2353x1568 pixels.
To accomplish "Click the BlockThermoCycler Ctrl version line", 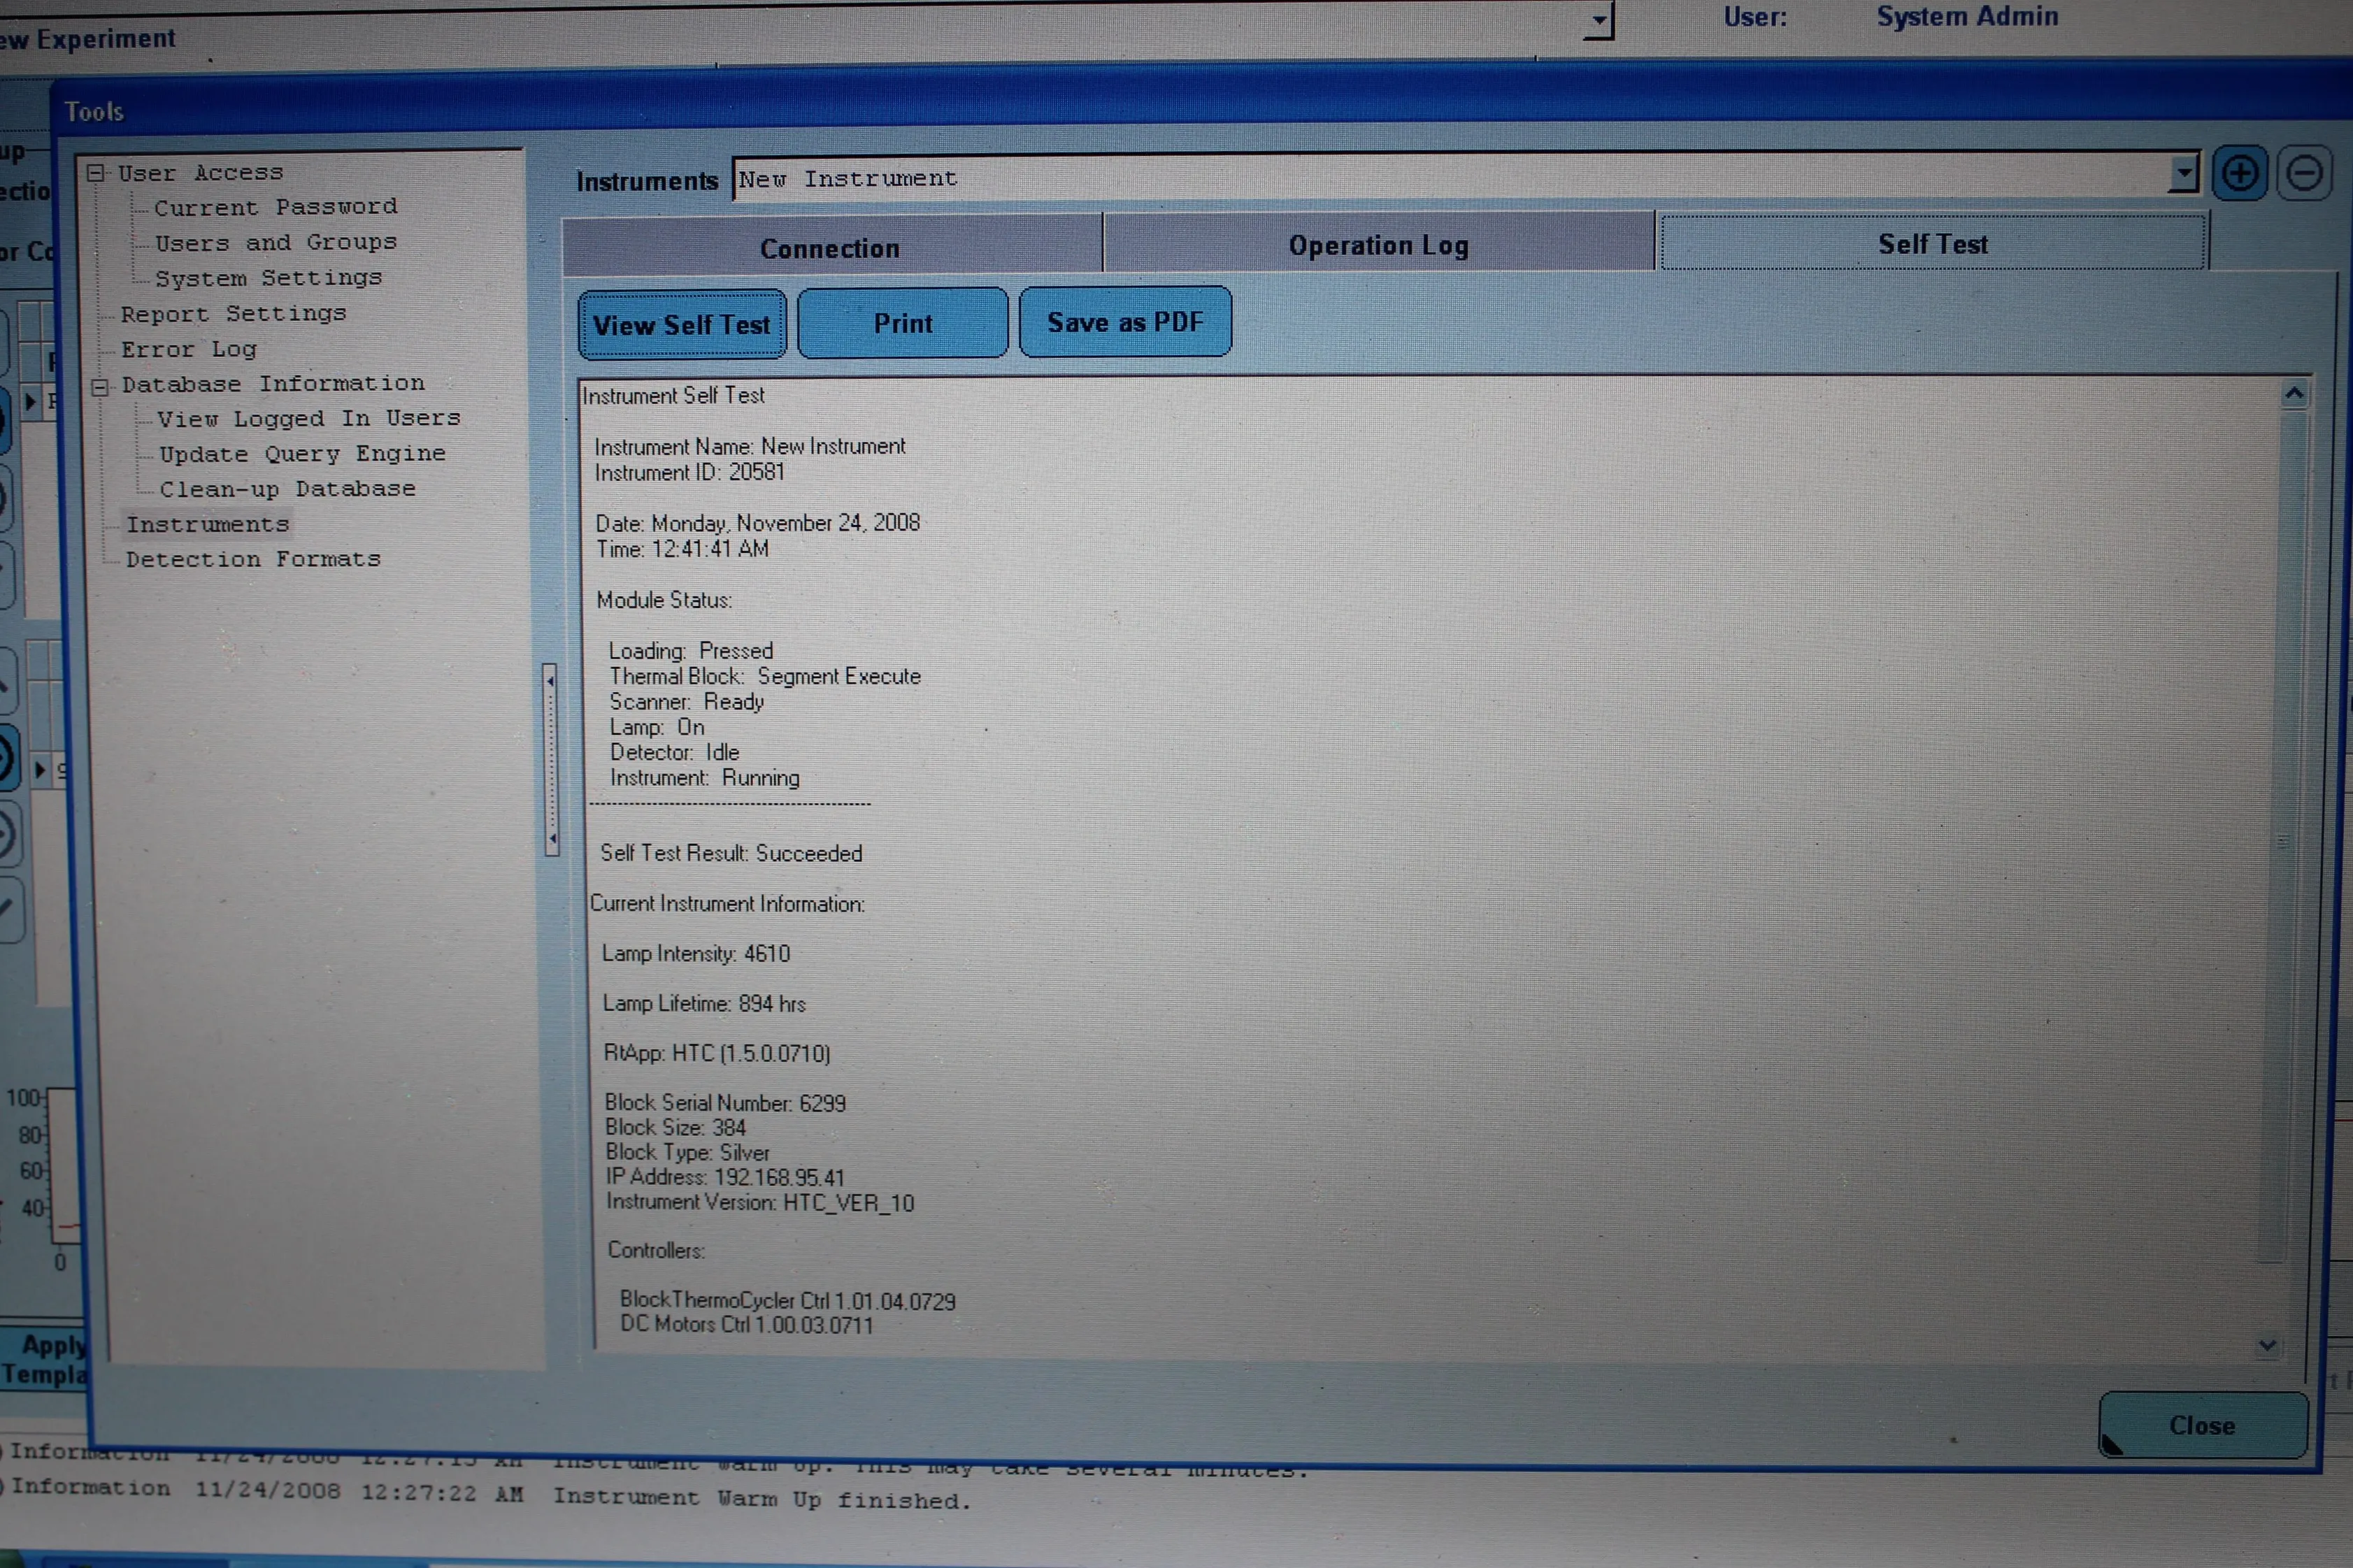I will (x=787, y=1300).
